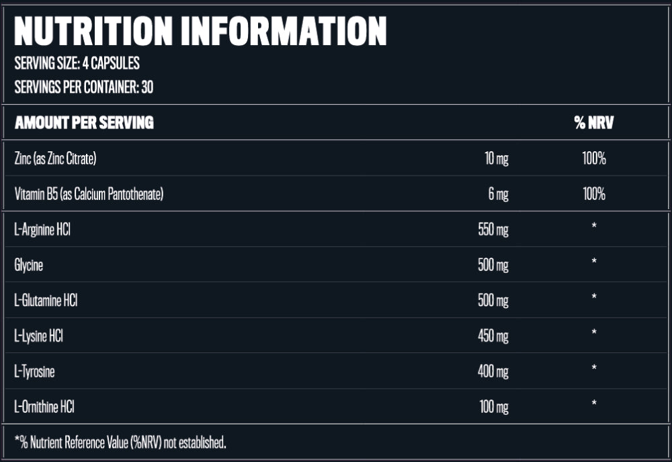Click the L-Lysine HCl label
The image size is (672, 462).
pyautogui.click(x=38, y=336)
